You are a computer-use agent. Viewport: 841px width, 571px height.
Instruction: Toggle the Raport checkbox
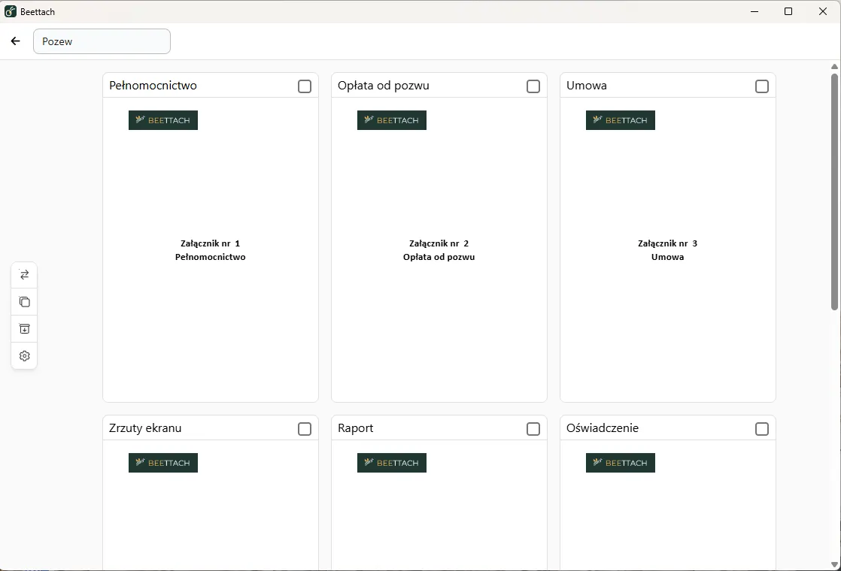click(x=533, y=429)
